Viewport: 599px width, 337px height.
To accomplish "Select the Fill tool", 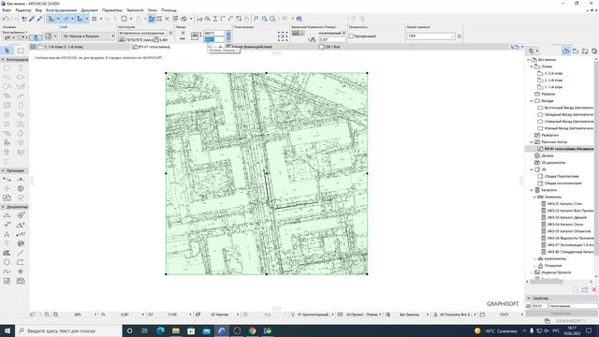I will coord(7,253).
